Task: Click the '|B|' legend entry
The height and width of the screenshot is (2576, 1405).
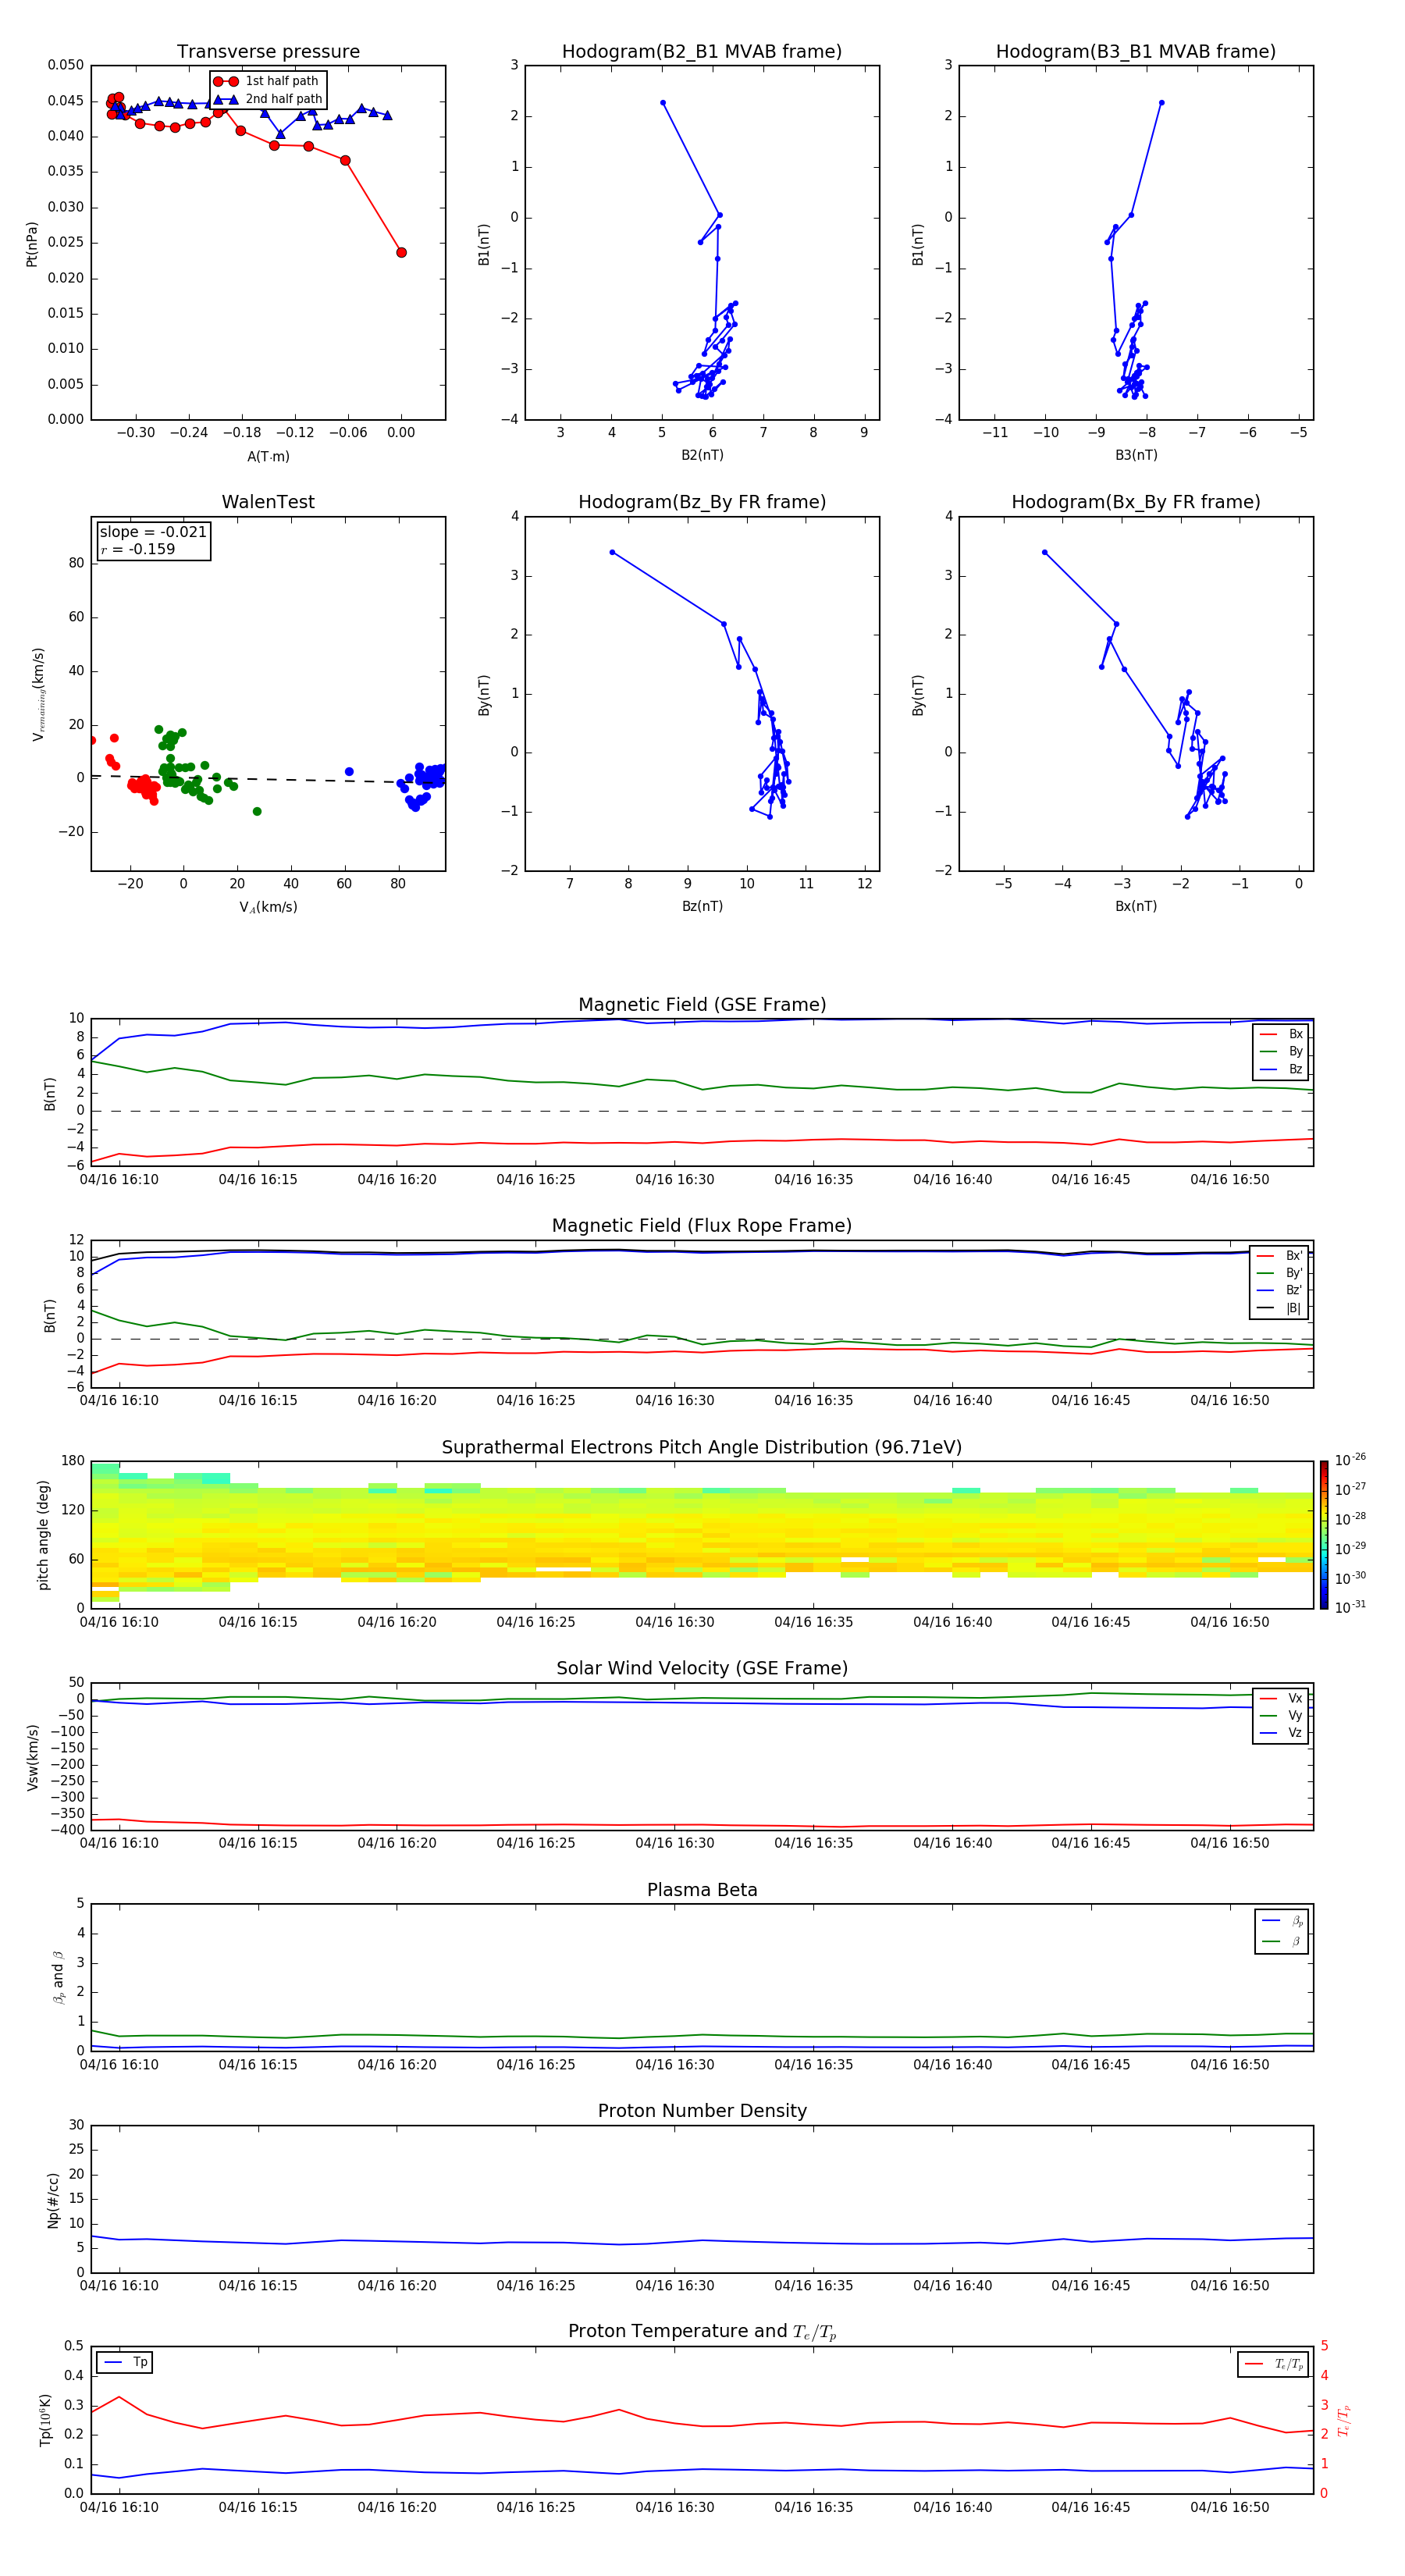Action: point(1280,1308)
